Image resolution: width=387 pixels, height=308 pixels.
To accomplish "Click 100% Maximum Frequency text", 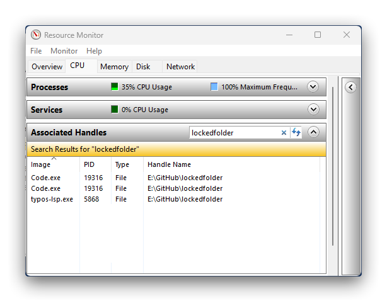I will [259, 87].
